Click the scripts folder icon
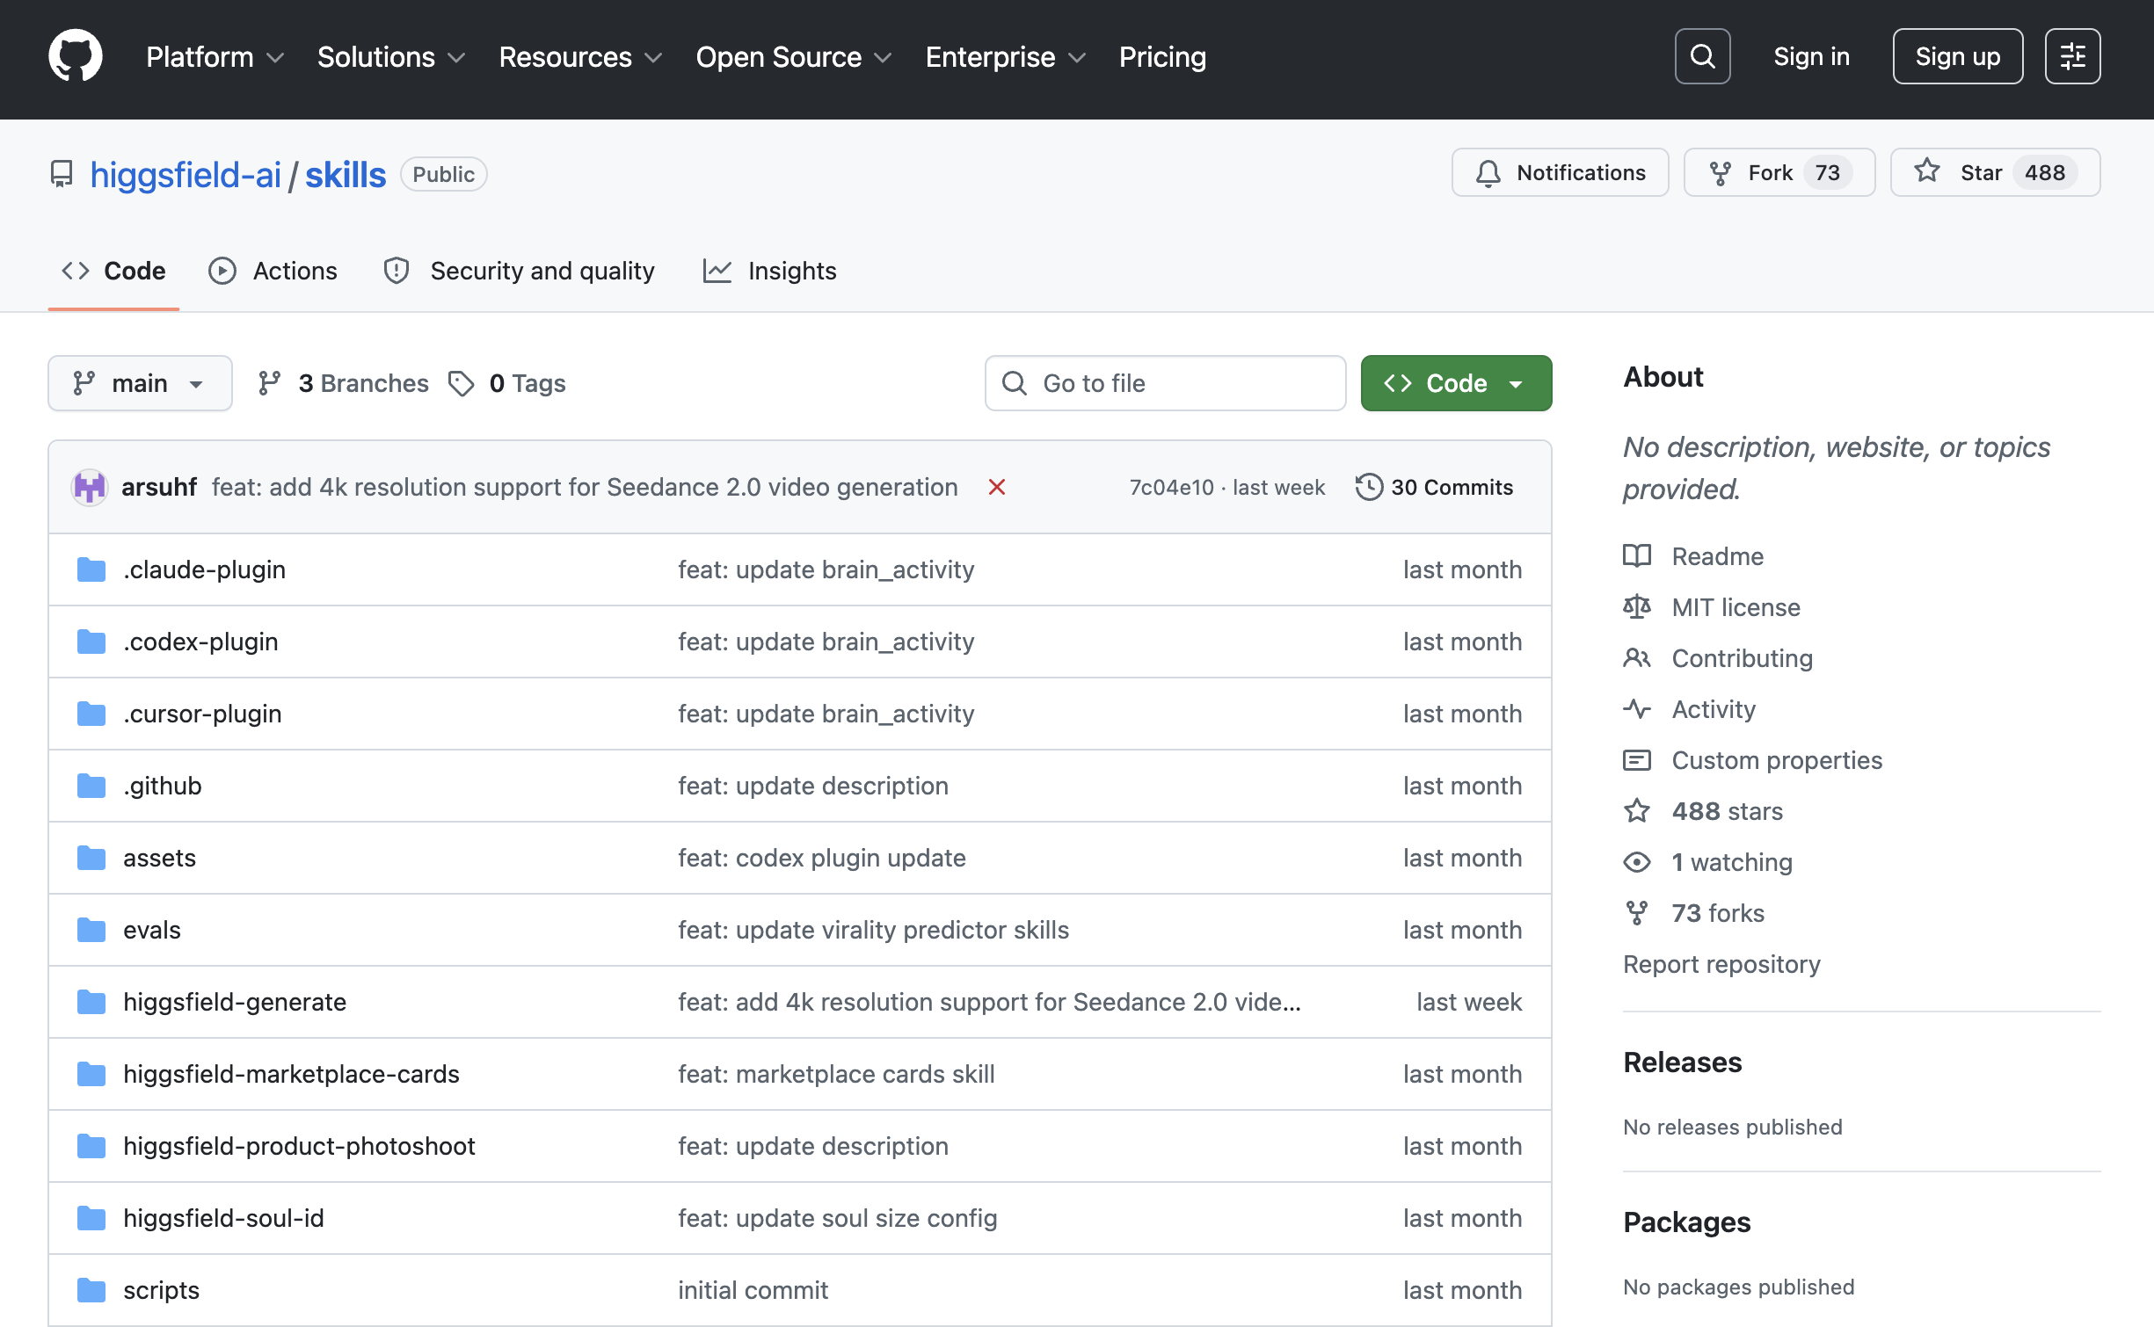Image resolution: width=2154 pixels, height=1327 pixels. [x=91, y=1290]
